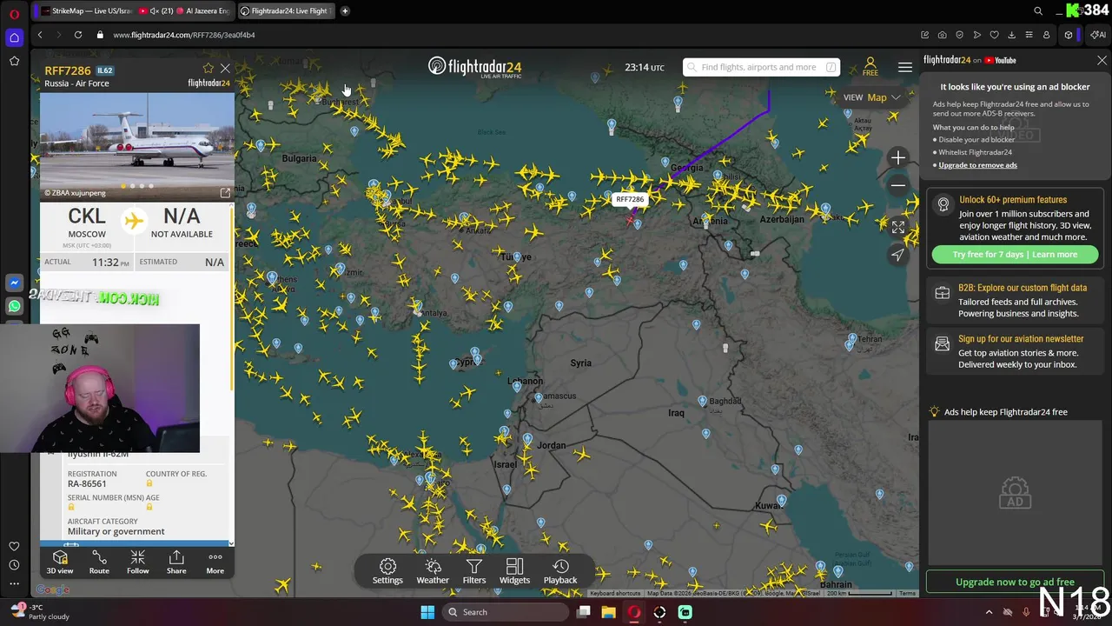Click Try free for 7 days button
The width and height of the screenshot is (1112, 626).
point(1015,255)
